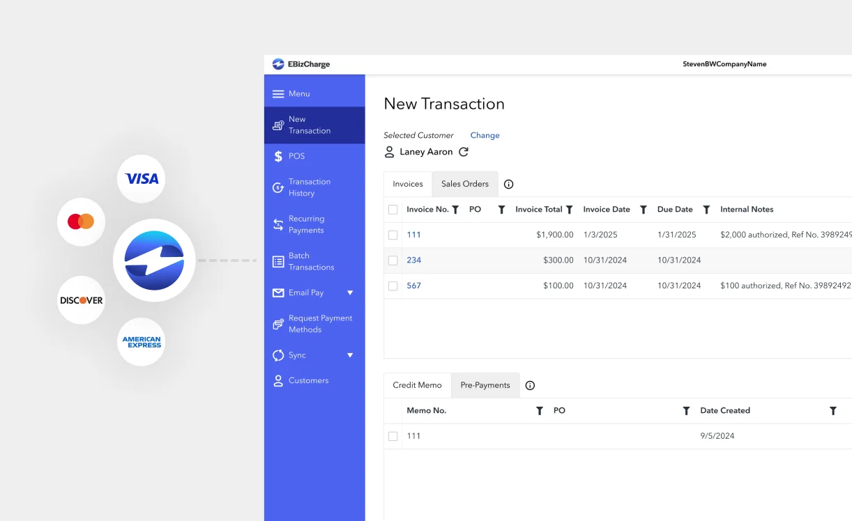
Task: Click the Visa card logo
Action: [142, 179]
